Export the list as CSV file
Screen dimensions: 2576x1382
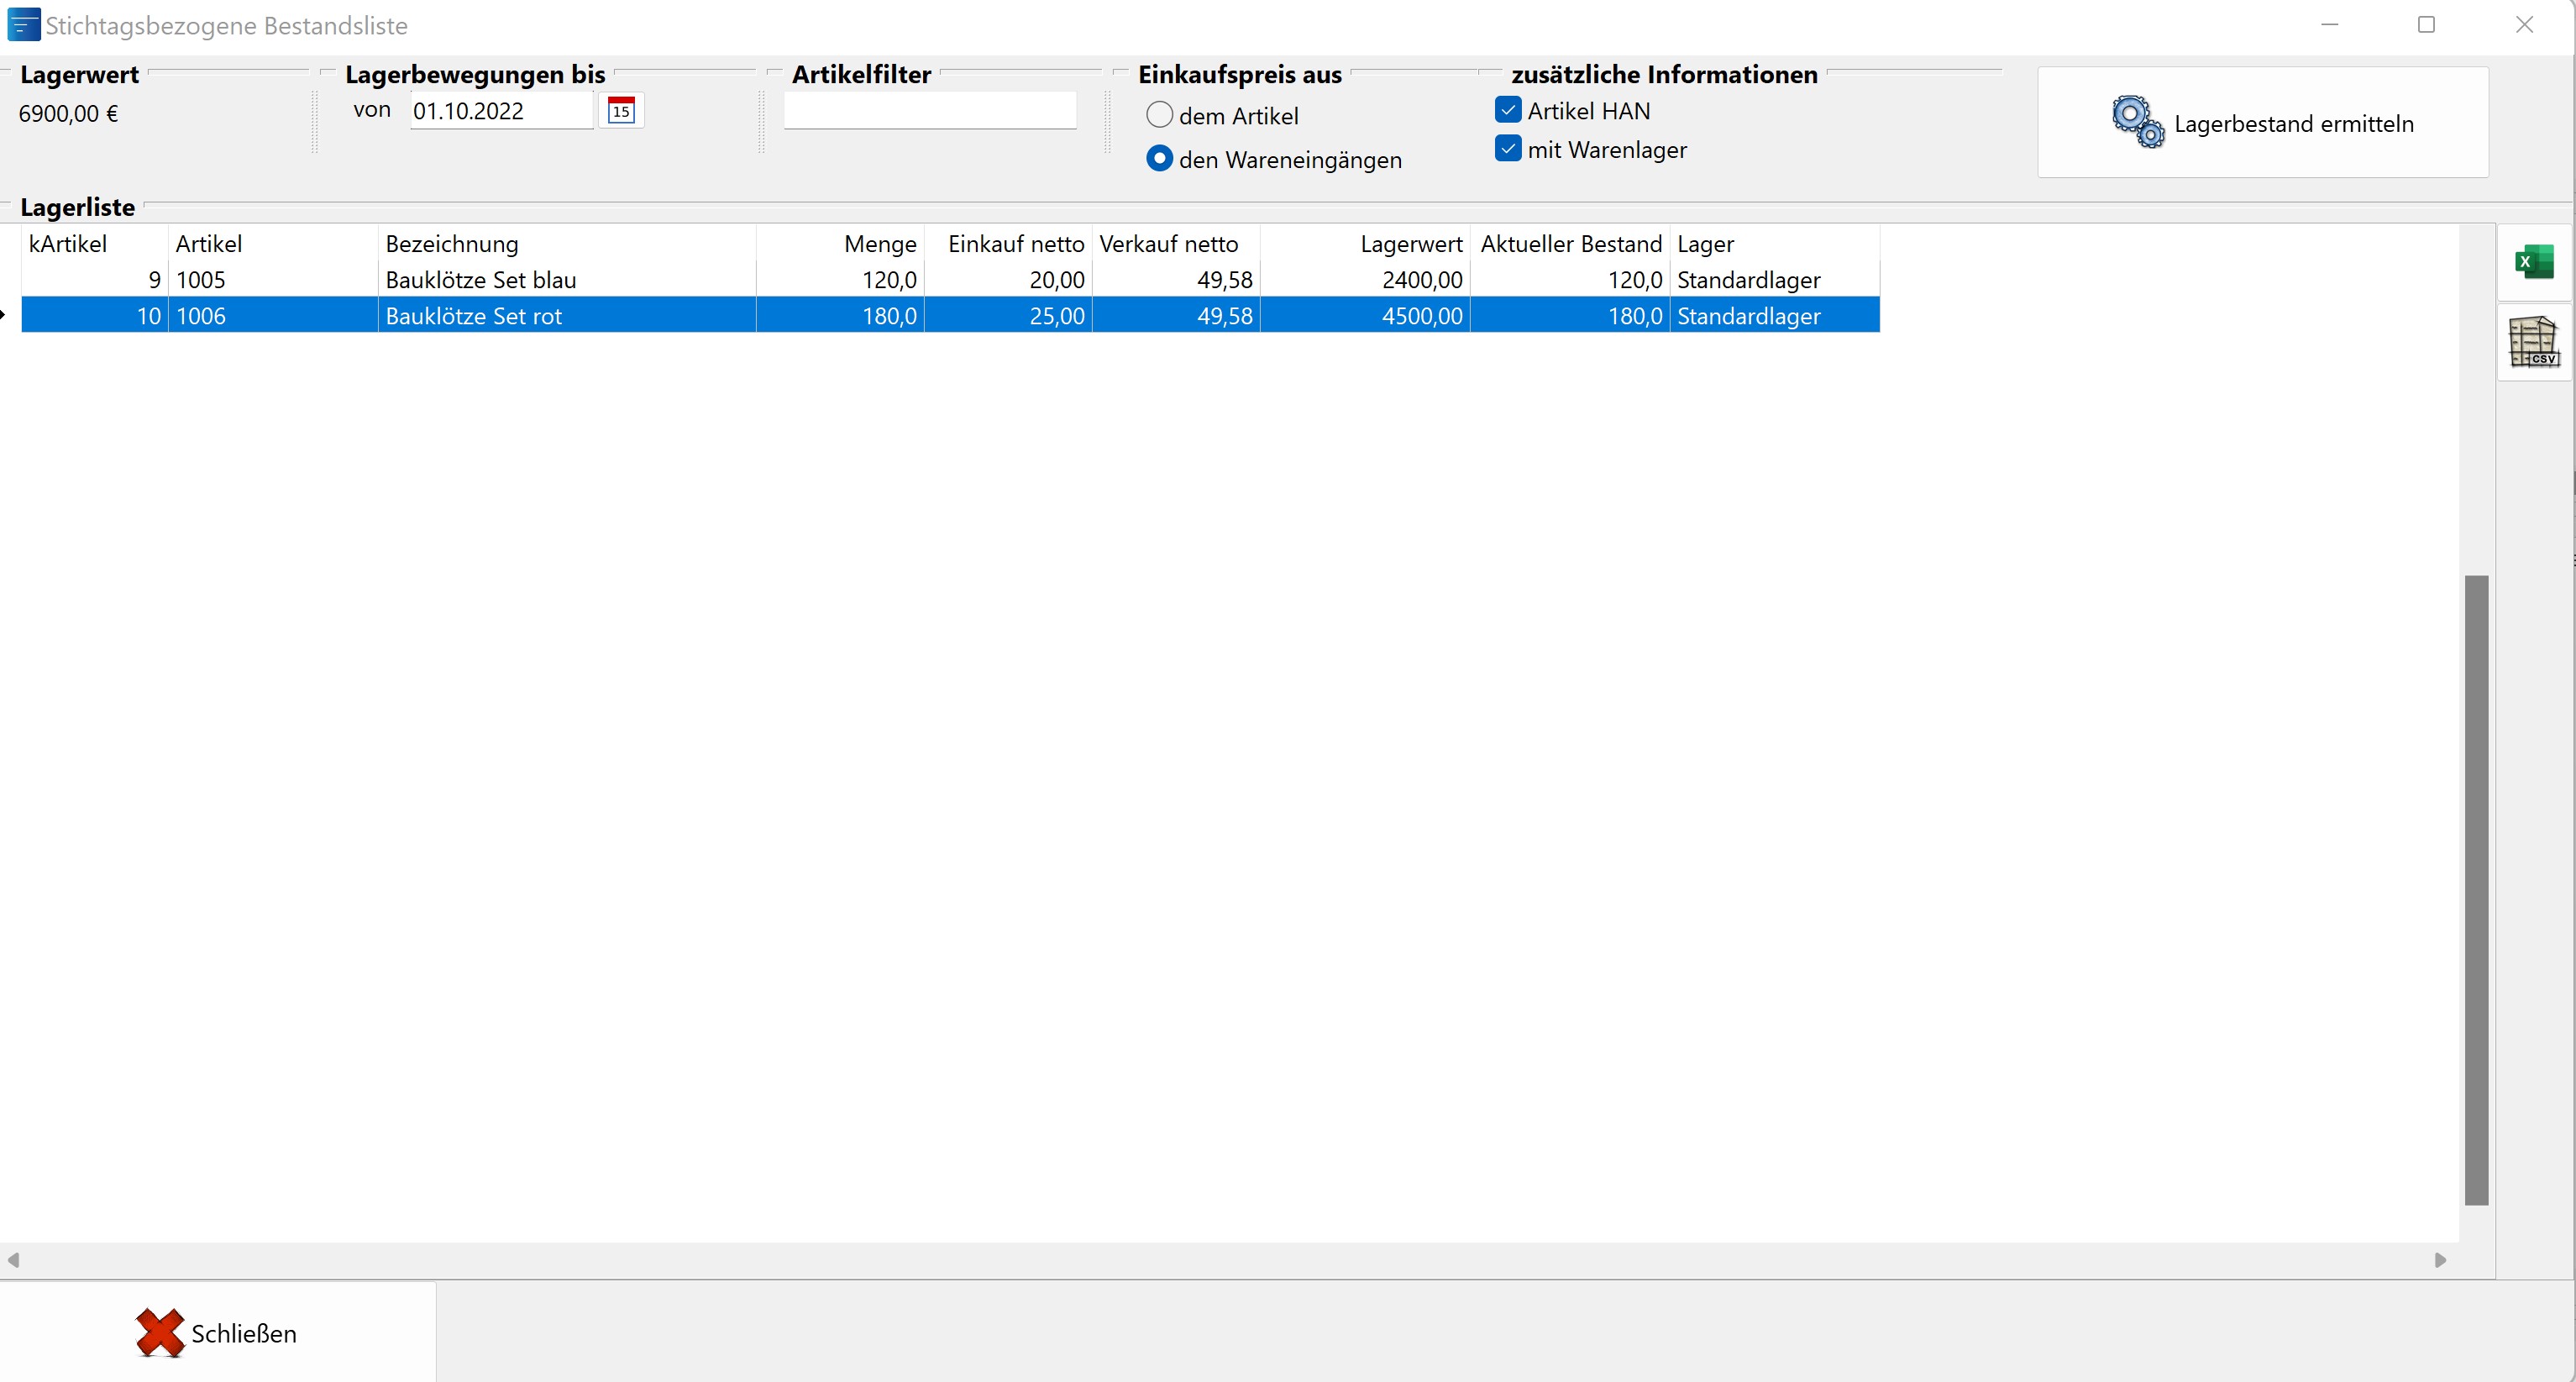2534,342
